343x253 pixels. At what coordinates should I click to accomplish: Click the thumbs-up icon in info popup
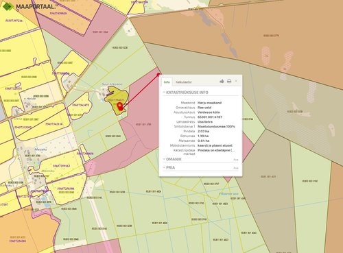[222, 81]
